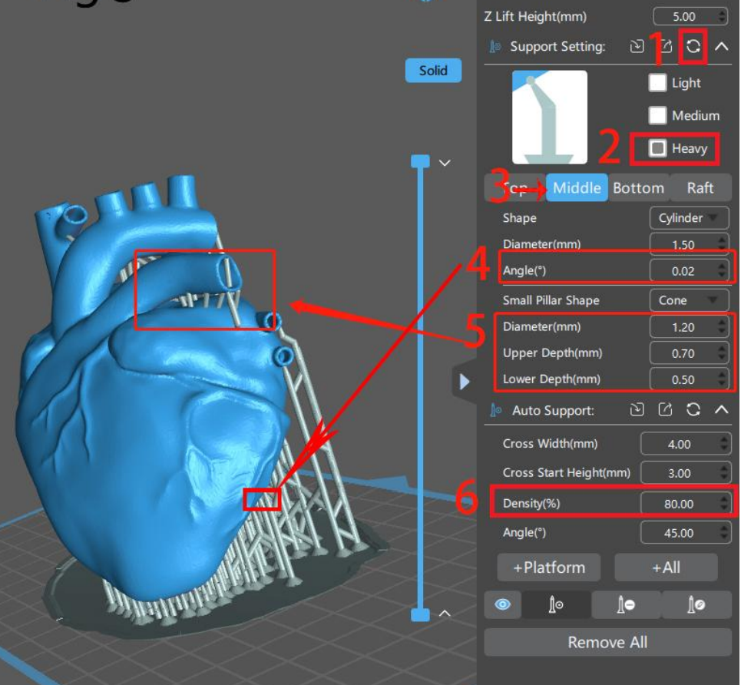Image resolution: width=741 pixels, height=685 pixels.
Task: Collapse the Auto Support section
Action: click(721, 409)
